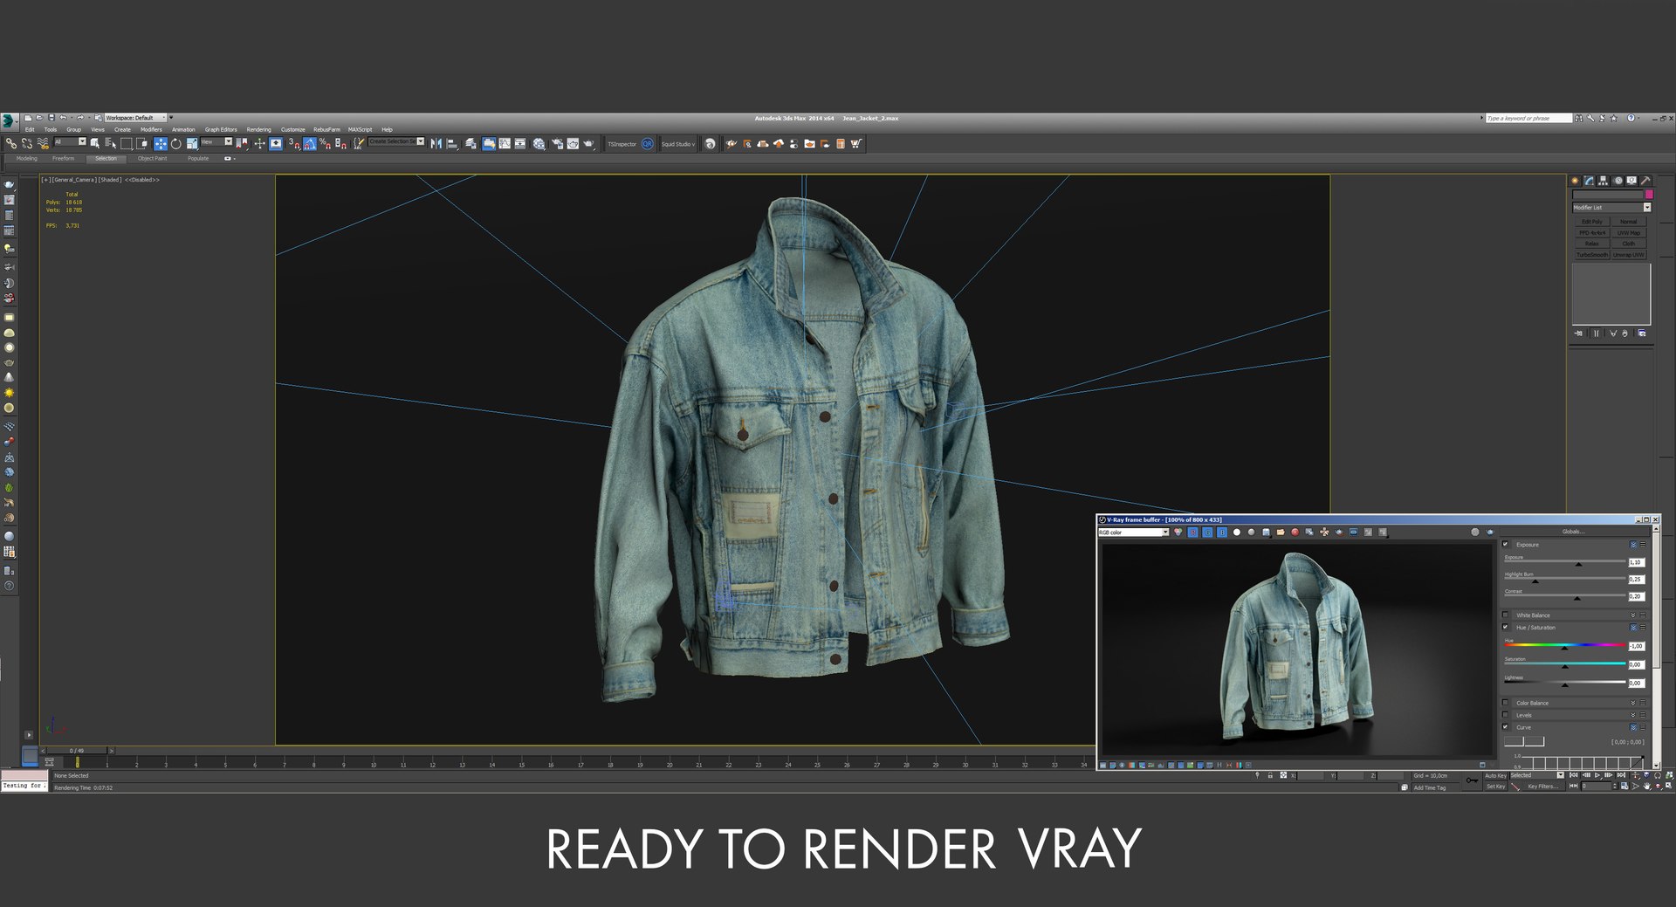Open the Modify command panel tab
This screenshot has width=1676, height=907.
click(x=1589, y=181)
